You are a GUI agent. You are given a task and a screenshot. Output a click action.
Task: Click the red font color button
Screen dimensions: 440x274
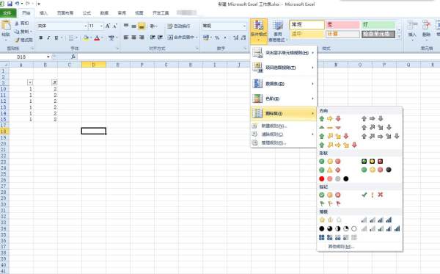point(97,37)
